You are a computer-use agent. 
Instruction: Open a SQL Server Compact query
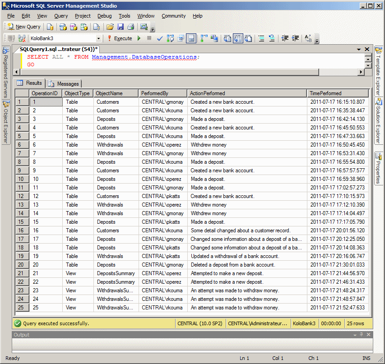[x=97, y=27]
